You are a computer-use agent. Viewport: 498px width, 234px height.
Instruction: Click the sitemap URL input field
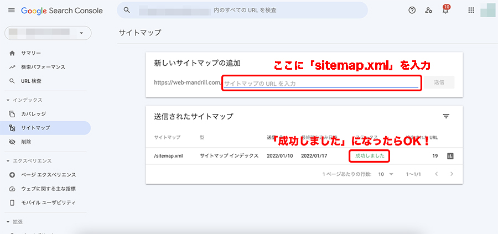click(321, 83)
